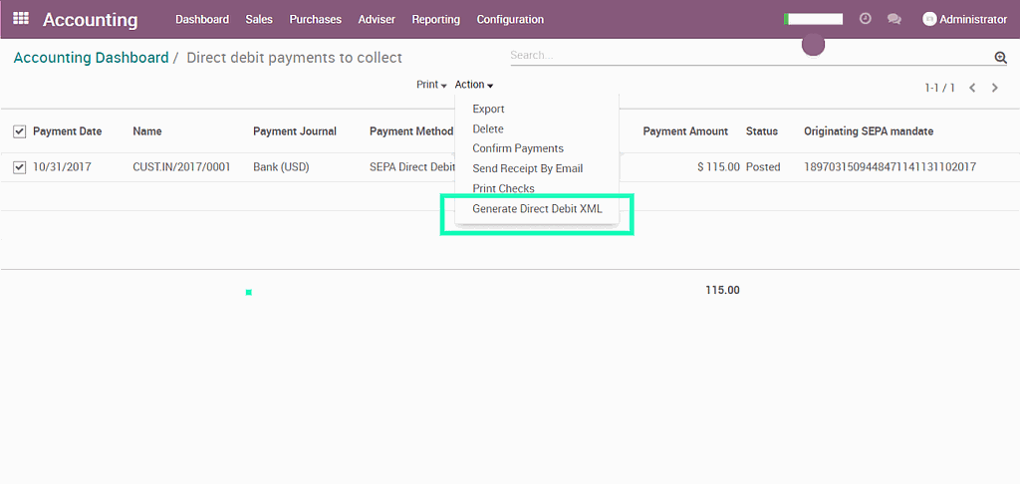Screen dimensions: 1020x484
Task: Open the Reporting menu
Action: [435, 19]
